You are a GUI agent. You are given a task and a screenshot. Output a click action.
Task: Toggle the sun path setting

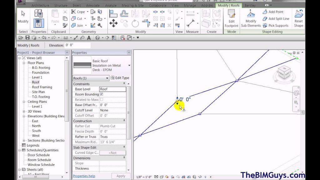166,177
